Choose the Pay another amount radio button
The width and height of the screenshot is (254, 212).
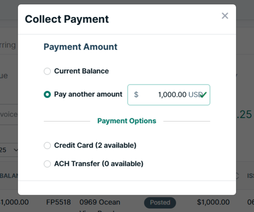click(47, 94)
